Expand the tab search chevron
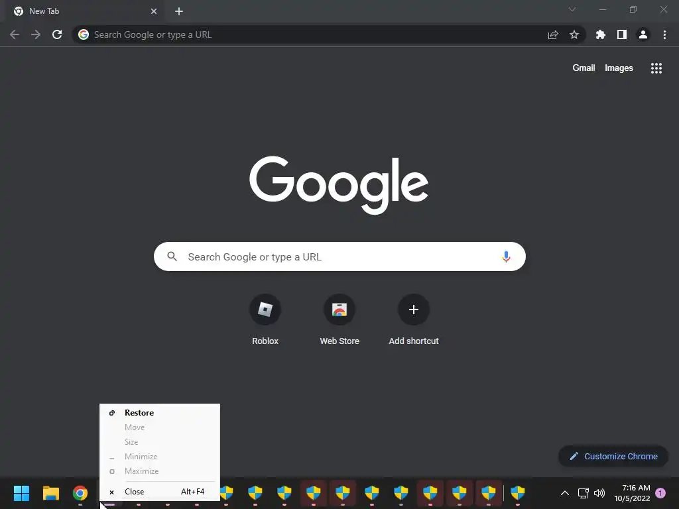679x509 pixels. (x=572, y=9)
